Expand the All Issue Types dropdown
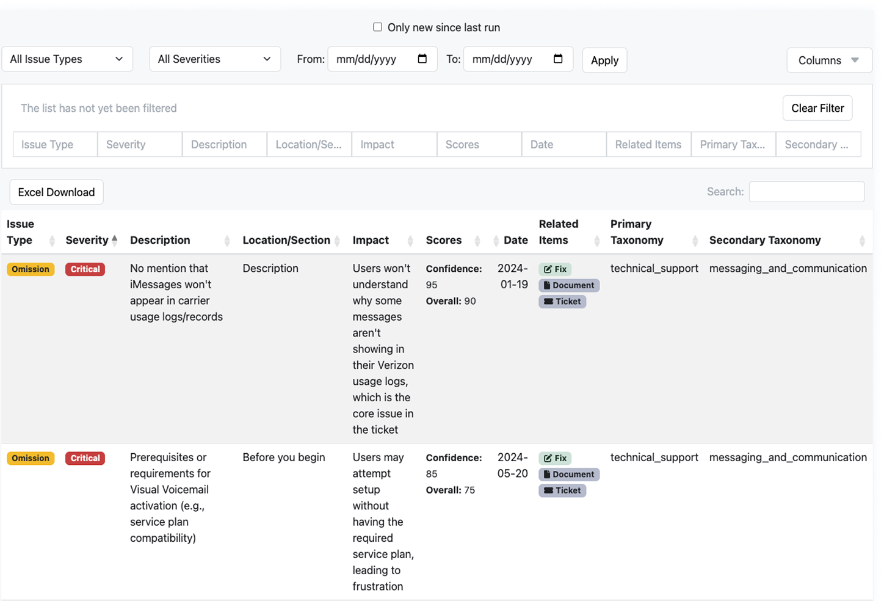Image resolution: width=884 pixels, height=601 pixels. (x=67, y=59)
